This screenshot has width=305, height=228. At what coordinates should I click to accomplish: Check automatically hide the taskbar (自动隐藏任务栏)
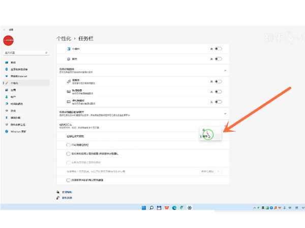pos(69,144)
